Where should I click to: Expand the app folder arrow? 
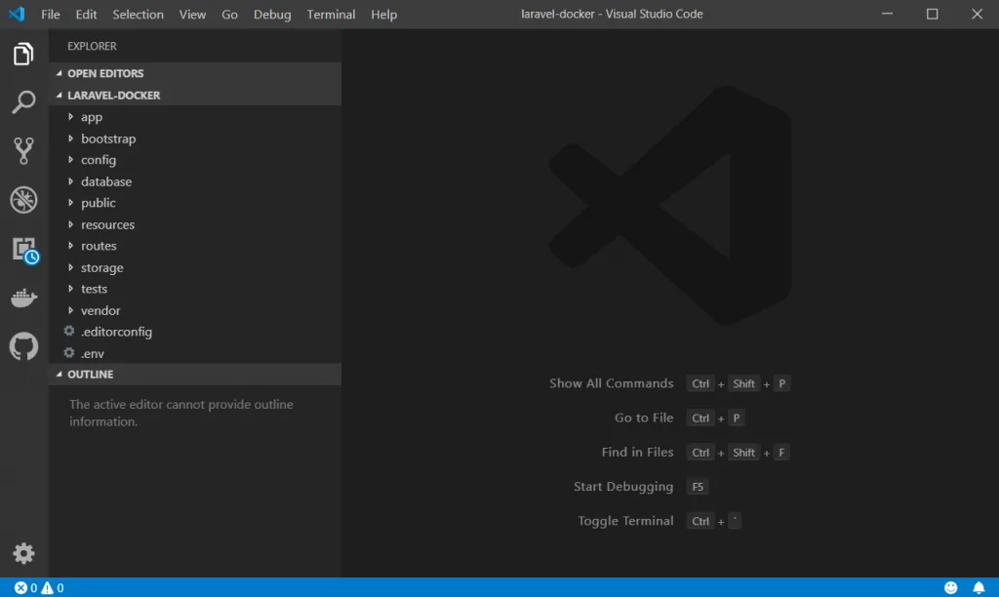[x=70, y=117]
